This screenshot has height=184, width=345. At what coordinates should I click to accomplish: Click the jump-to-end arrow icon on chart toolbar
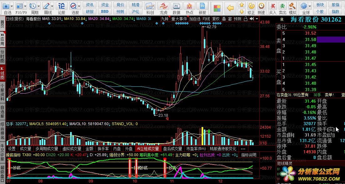click(x=252, y=19)
